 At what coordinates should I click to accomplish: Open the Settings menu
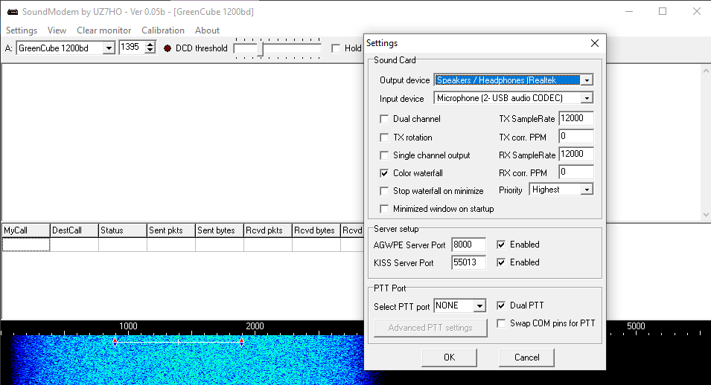click(x=22, y=30)
